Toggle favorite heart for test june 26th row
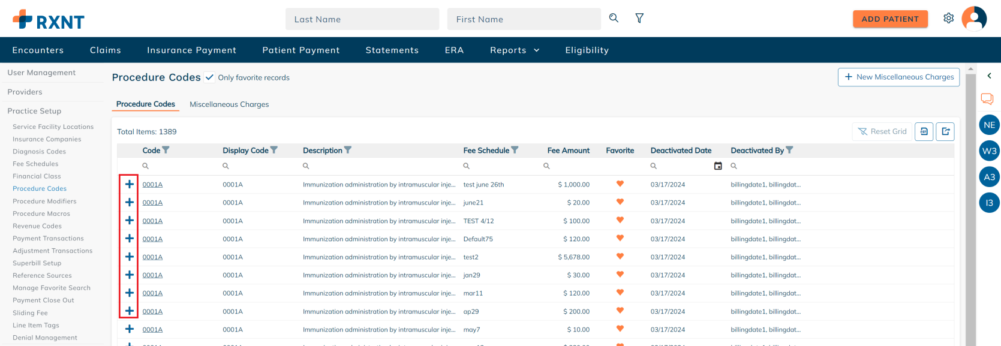Image resolution: width=1001 pixels, height=346 pixels. click(x=620, y=184)
